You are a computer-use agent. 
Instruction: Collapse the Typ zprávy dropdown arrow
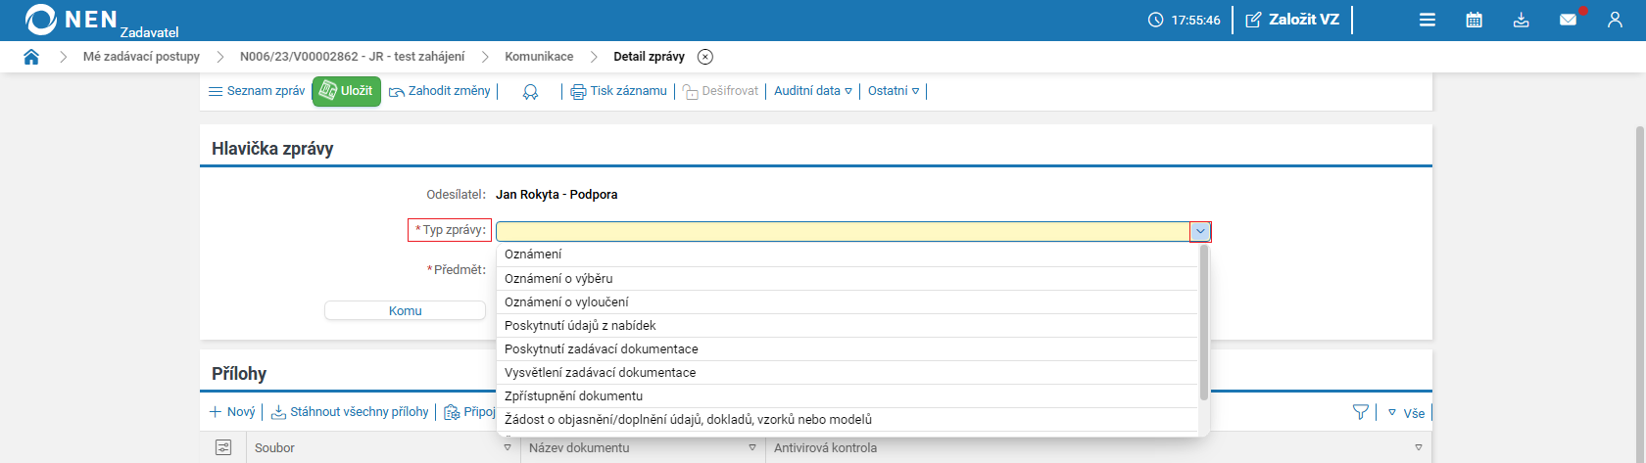[x=1200, y=232]
